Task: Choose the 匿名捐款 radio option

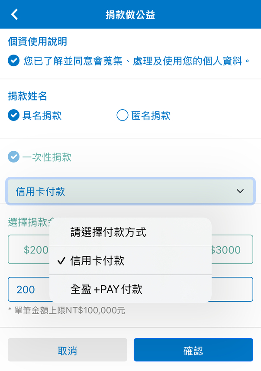Action: (x=122, y=115)
